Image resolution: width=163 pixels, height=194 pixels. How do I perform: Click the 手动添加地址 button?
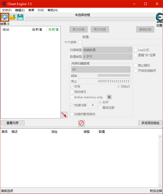[150, 123]
